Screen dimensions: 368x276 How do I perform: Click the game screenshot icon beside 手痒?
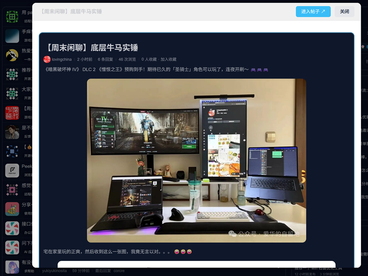[x=12, y=36]
